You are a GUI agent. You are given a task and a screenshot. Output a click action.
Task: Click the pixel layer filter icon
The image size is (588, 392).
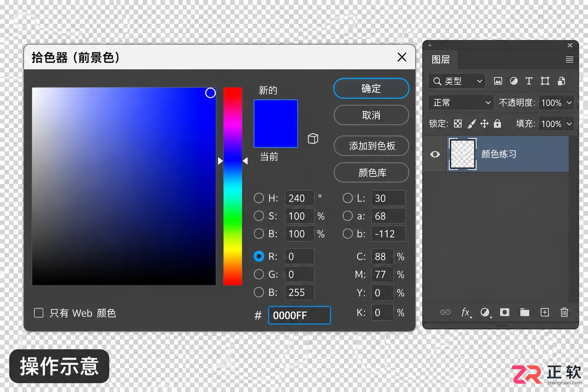point(498,81)
